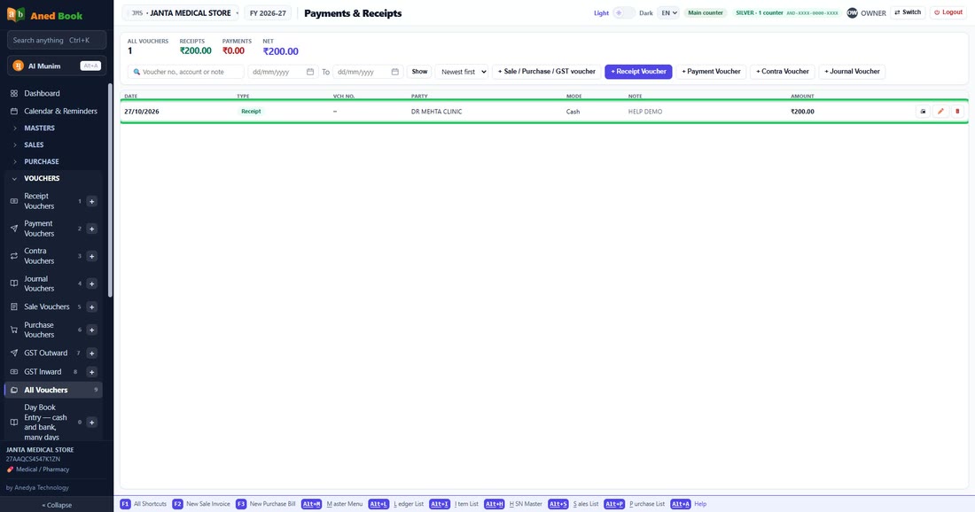The width and height of the screenshot is (975, 512).
Task: Open the AI Munim assistant
Action: pyautogui.click(x=57, y=66)
